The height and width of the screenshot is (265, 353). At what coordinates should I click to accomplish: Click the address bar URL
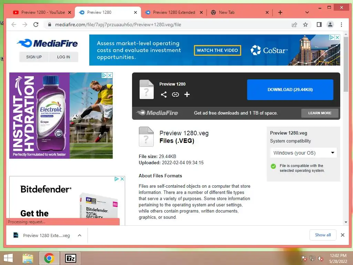pyautogui.click(x=118, y=24)
